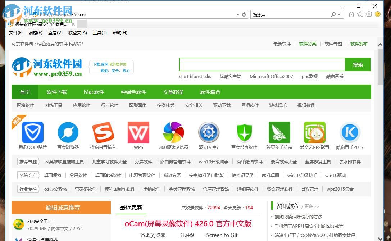Select the 百度杀毒软件 shield icon

tap(244, 132)
